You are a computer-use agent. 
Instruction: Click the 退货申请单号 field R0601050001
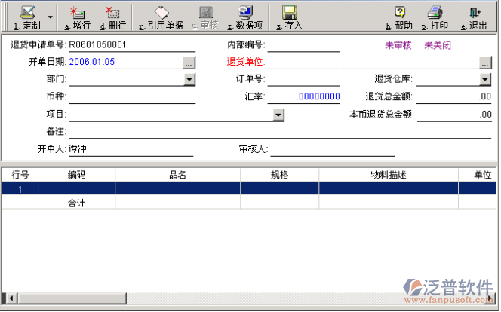click(131, 45)
